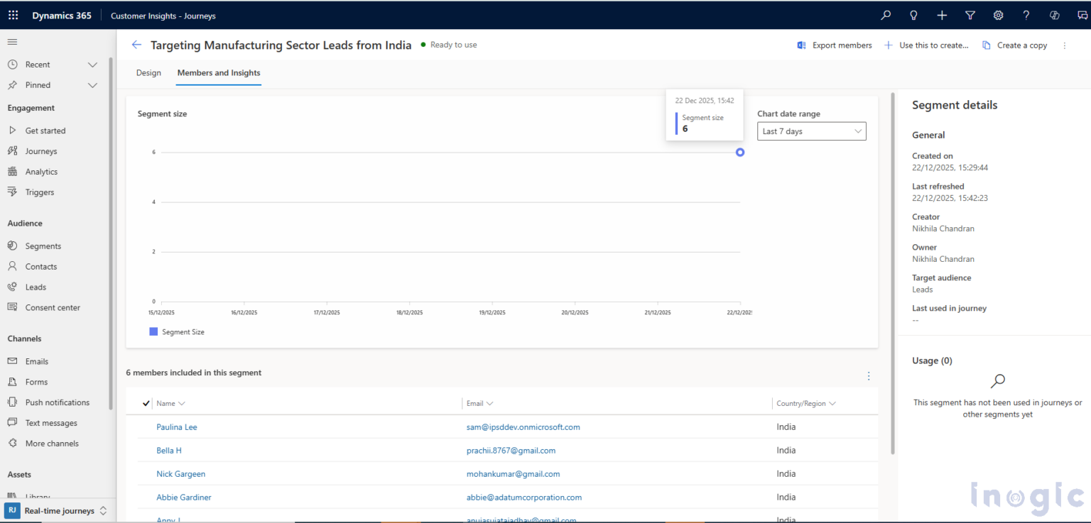Open the members list overflow menu
Image resolution: width=1091 pixels, height=523 pixels.
869,376
